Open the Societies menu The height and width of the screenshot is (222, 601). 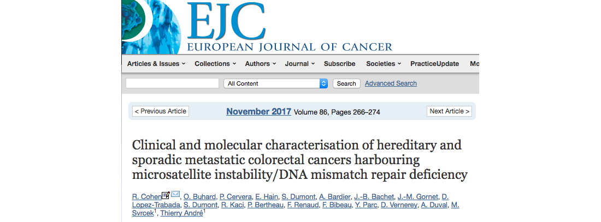[384, 64]
